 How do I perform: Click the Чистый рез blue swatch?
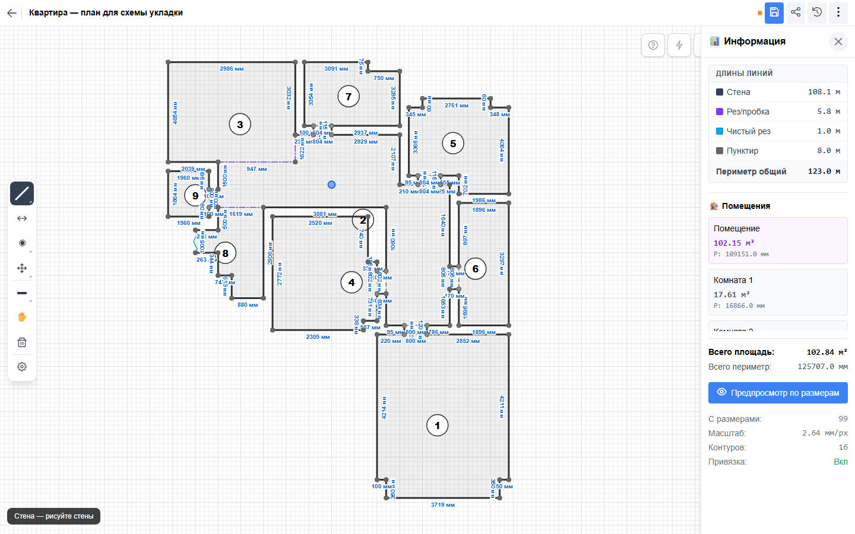(720, 131)
